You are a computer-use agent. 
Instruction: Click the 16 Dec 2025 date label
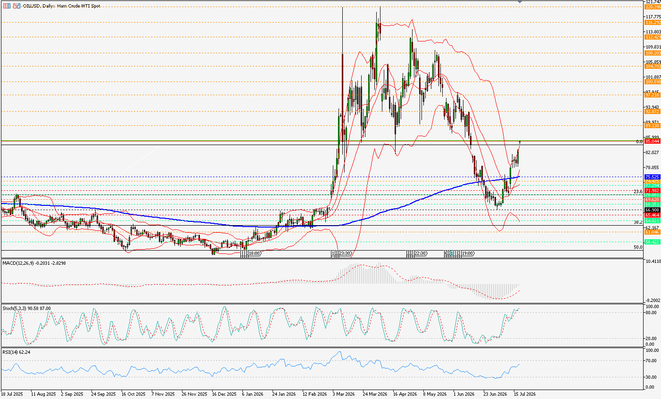[x=224, y=394]
